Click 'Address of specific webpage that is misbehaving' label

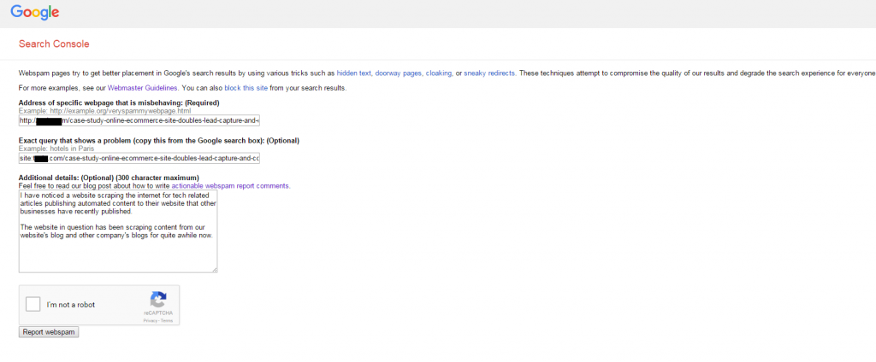101,102
